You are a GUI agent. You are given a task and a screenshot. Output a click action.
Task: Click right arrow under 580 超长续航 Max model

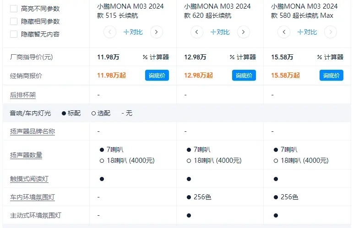pos(331,32)
